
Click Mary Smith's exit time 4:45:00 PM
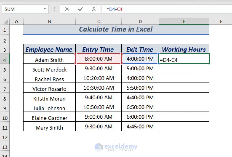[140, 127]
